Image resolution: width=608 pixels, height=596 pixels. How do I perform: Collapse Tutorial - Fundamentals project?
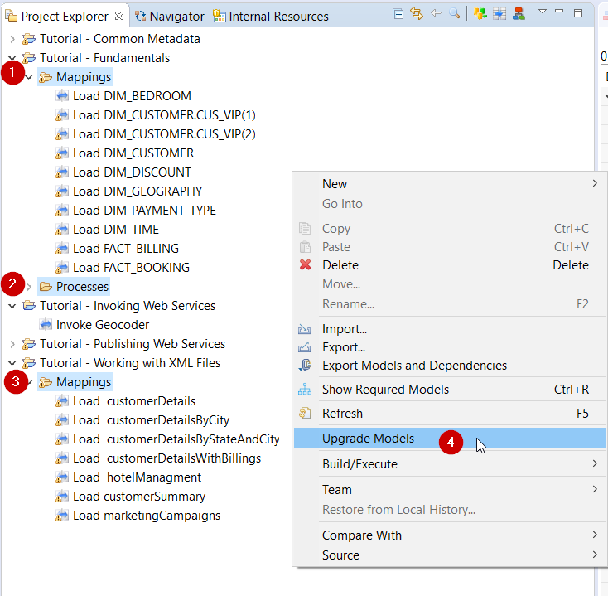click(x=12, y=58)
